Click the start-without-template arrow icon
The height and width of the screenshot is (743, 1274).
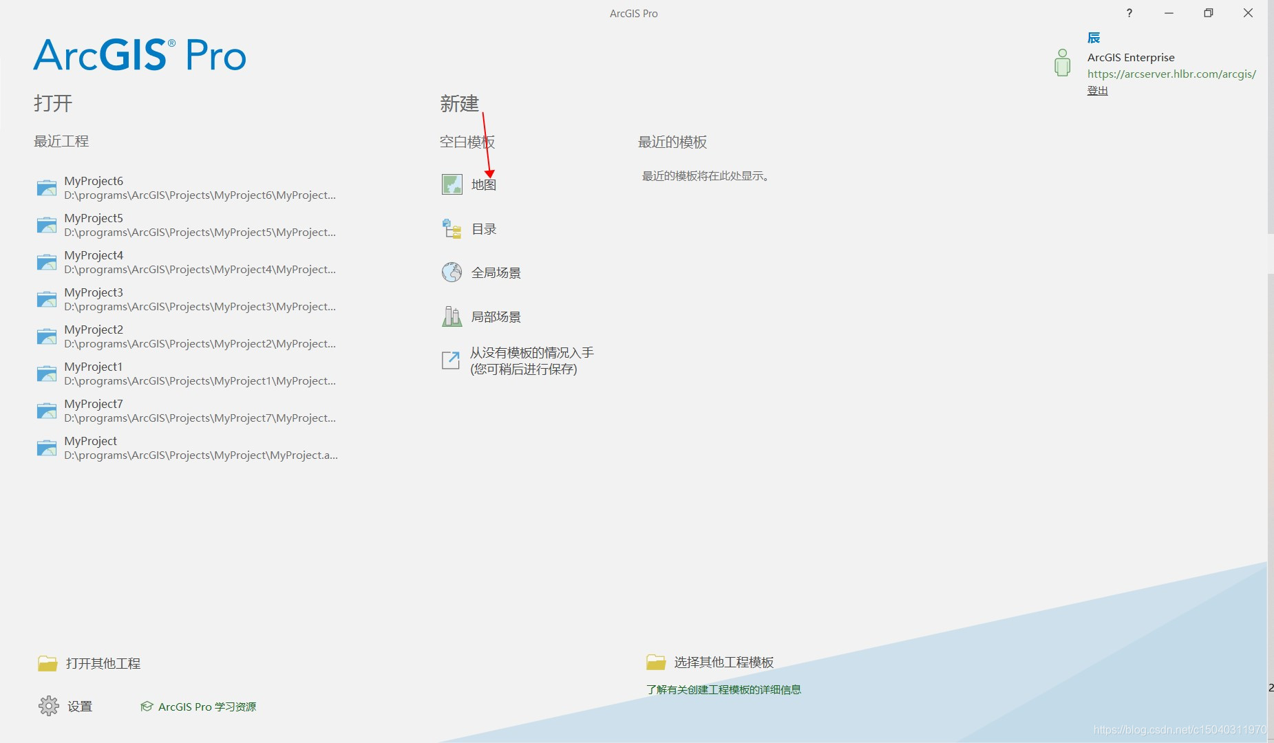pos(450,360)
